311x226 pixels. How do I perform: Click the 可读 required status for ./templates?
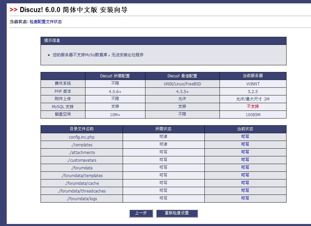point(164,144)
